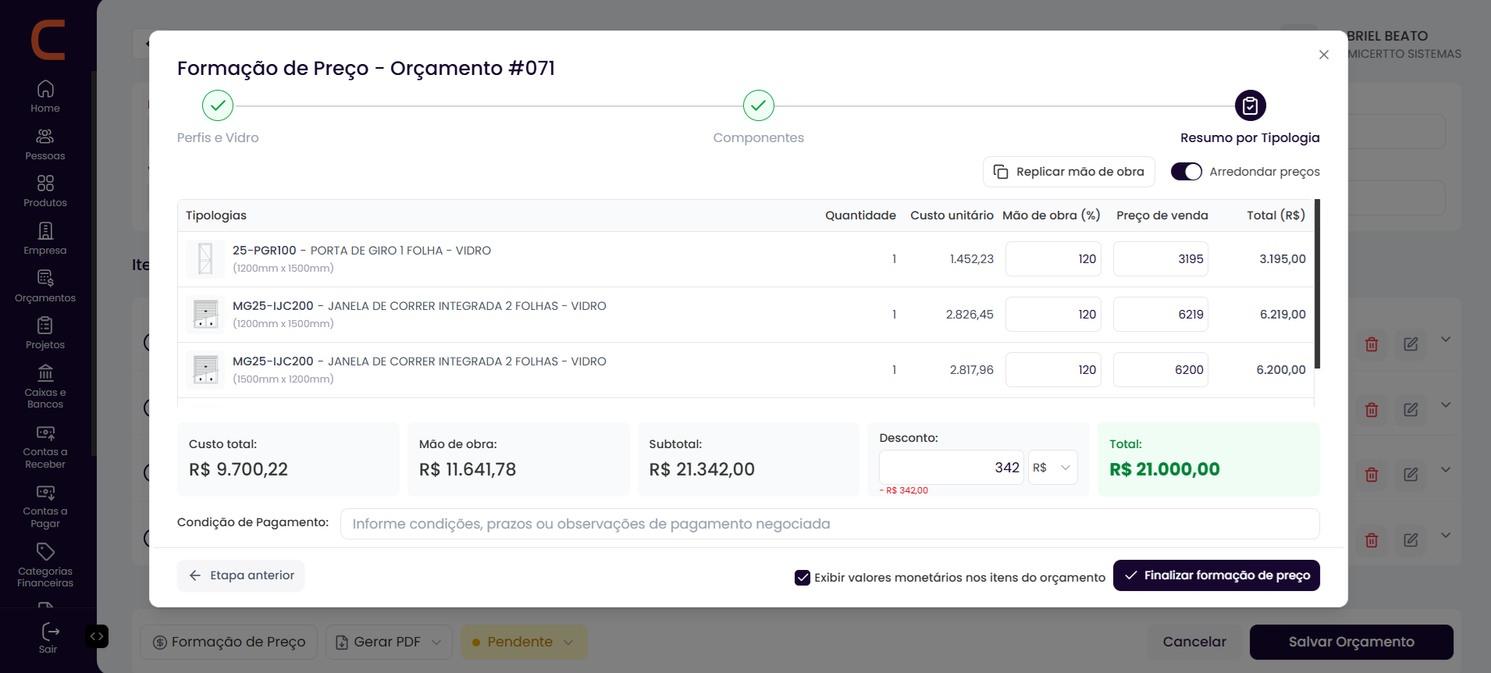Click first item's edit pencil icon
The height and width of the screenshot is (673, 1491).
1411,344
